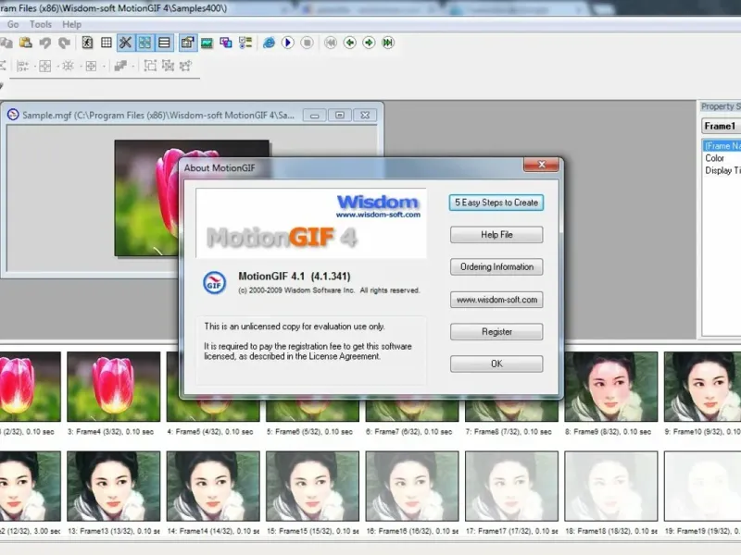The width and height of the screenshot is (741, 555).
Task: Stop the animation with the gray stop button
Action: [x=308, y=43]
